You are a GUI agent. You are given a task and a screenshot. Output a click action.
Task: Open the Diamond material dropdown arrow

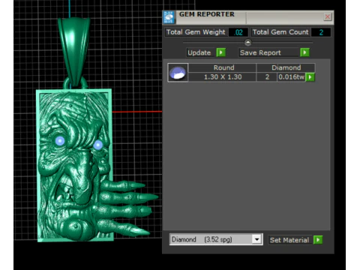click(256, 239)
